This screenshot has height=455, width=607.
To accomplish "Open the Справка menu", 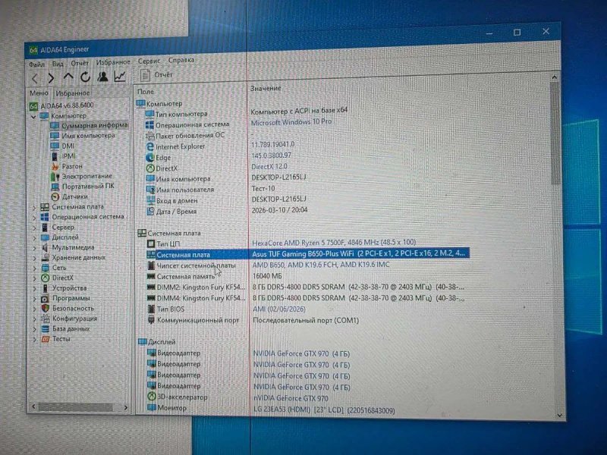I will point(181,60).
